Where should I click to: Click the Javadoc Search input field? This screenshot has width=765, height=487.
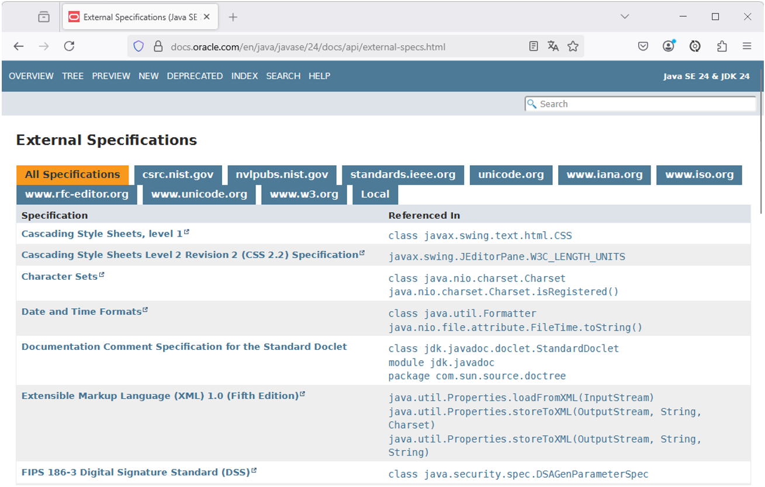[641, 104]
